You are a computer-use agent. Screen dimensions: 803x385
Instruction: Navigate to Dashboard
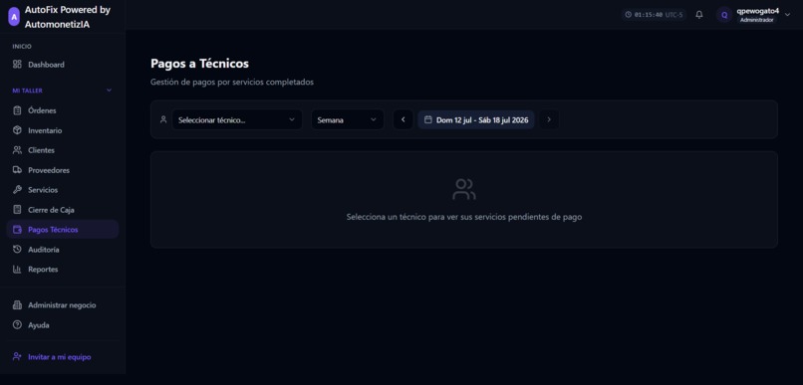pos(63,65)
